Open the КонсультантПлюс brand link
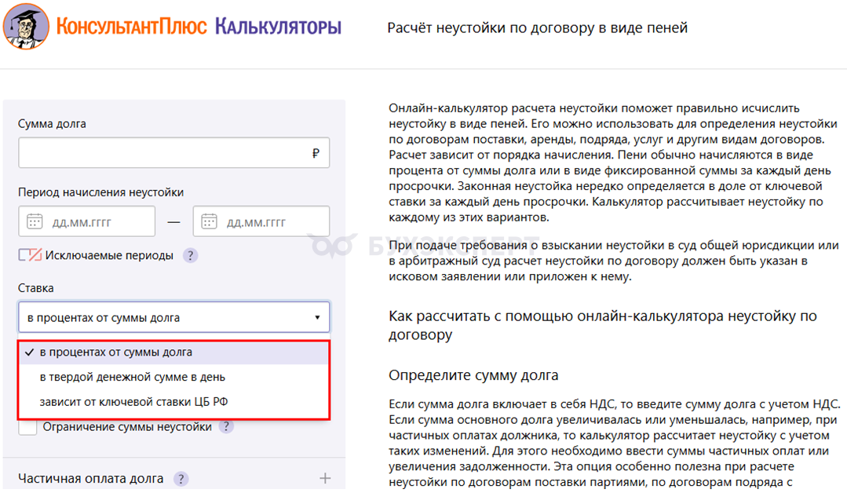Image resolution: width=847 pixels, height=493 pixels. [x=131, y=27]
